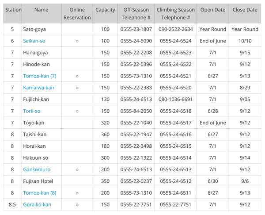Screen dimensions: 265x215
Task: Click Seikan-so close date 10/10
Action: coord(245,41)
